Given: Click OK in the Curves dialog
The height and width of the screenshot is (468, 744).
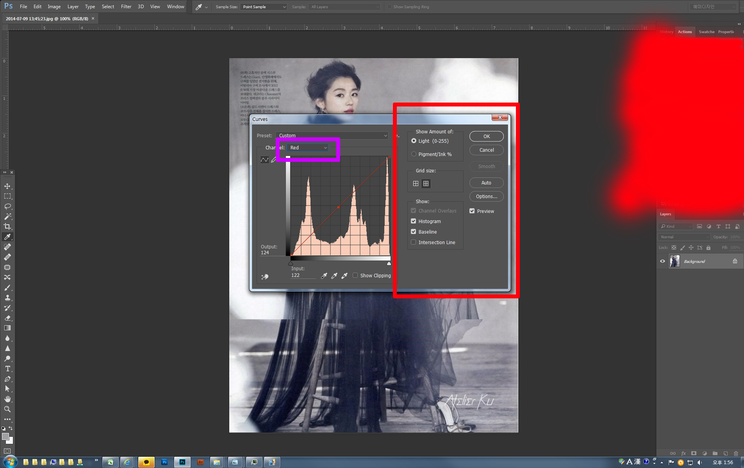Looking at the screenshot, I should (x=486, y=136).
